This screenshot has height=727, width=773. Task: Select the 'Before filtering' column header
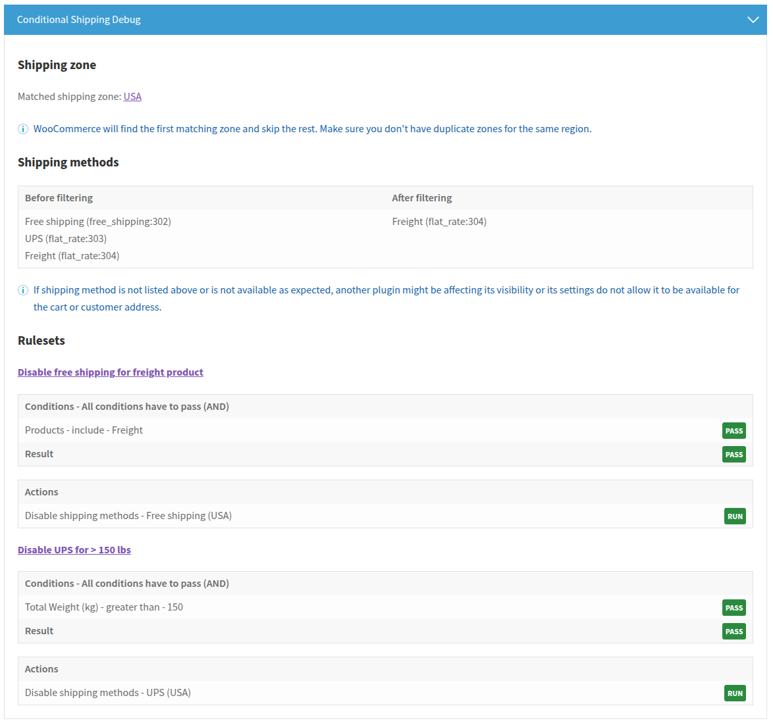pyautogui.click(x=59, y=198)
